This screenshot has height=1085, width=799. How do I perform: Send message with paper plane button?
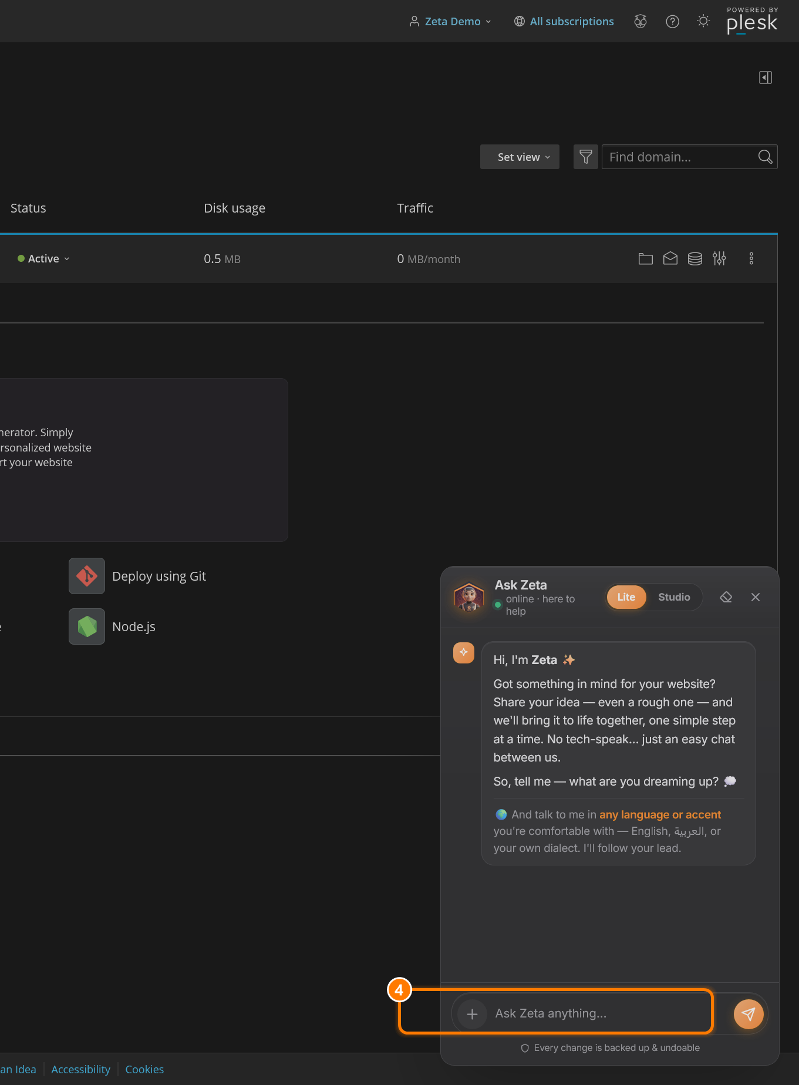(x=749, y=1014)
